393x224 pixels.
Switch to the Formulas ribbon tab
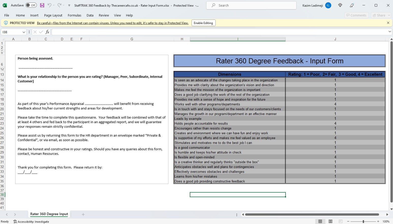coord(74,15)
